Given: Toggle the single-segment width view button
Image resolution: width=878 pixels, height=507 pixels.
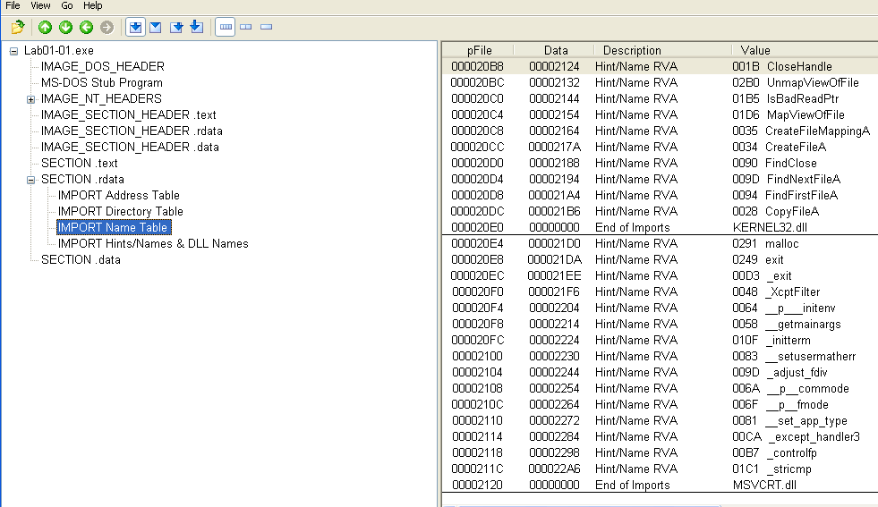Looking at the screenshot, I should click(x=266, y=27).
